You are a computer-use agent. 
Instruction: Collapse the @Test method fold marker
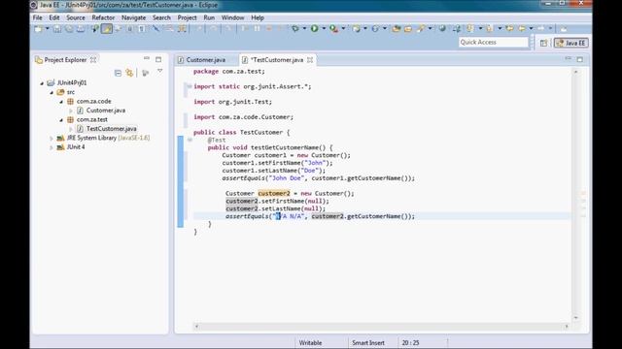(190, 140)
